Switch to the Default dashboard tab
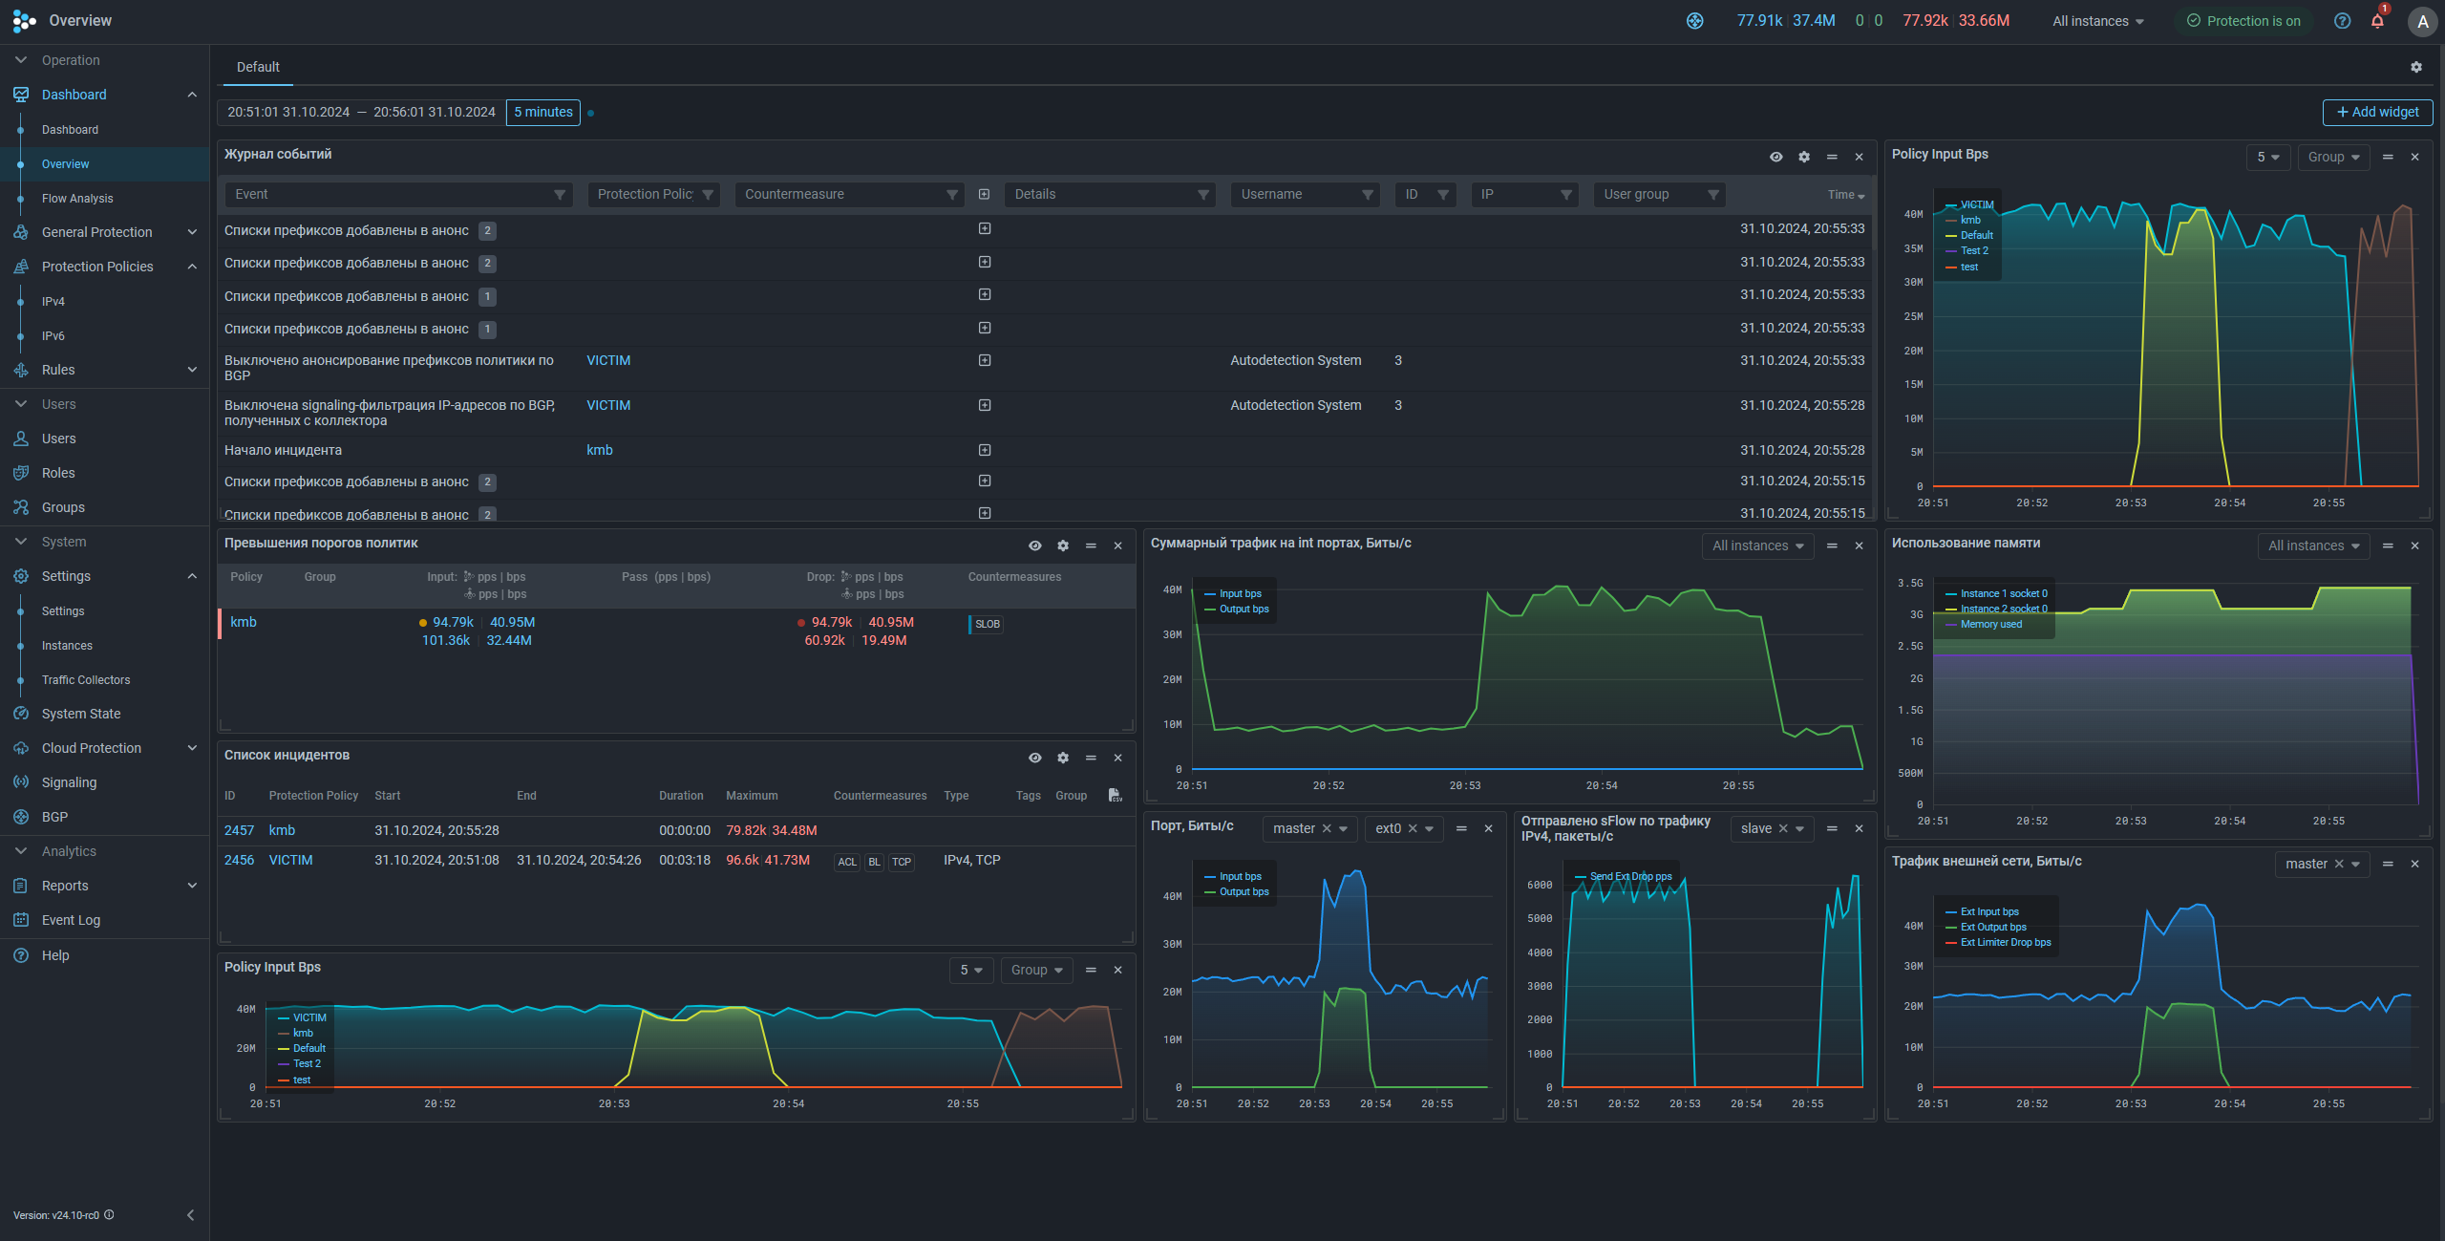The image size is (2445, 1241). click(258, 67)
